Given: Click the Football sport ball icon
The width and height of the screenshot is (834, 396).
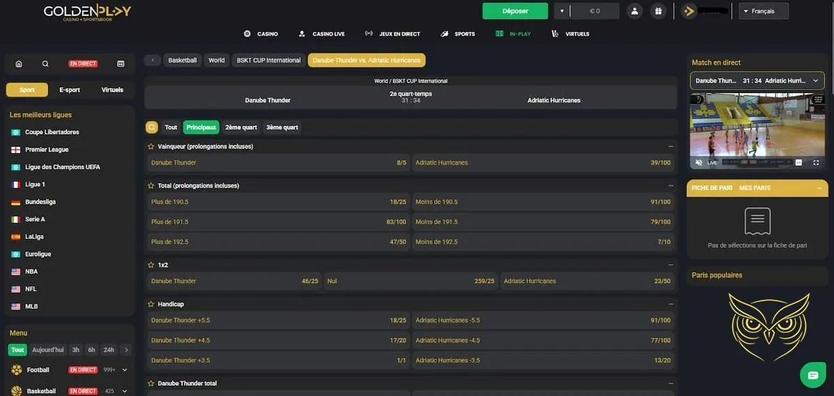Looking at the screenshot, I should [17, 370].
